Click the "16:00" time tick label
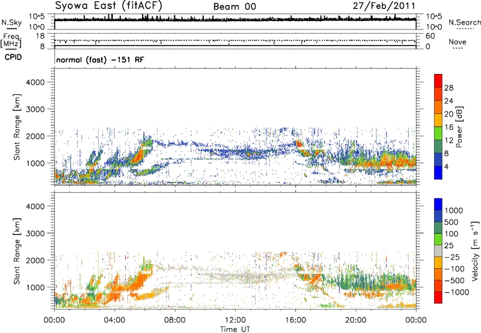Image resolution: width=481 pixels, height=333 pixels. point(295,320)
